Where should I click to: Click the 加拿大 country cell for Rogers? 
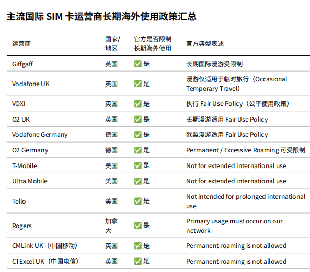click(111, 226)
